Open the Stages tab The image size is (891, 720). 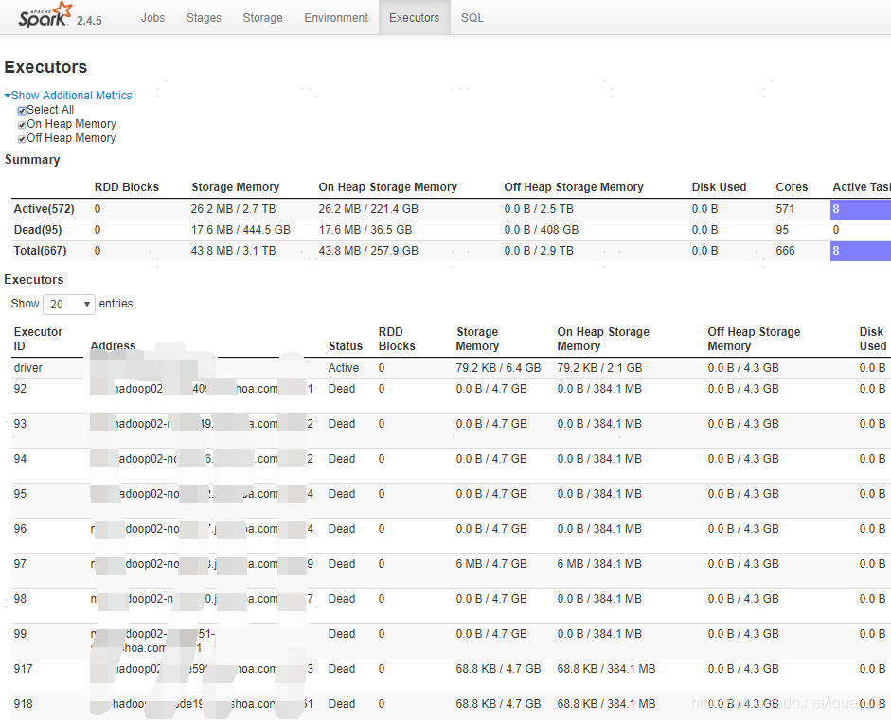tap(204, 18)
